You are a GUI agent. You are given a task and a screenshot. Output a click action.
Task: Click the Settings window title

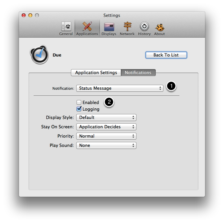point(112,15)
